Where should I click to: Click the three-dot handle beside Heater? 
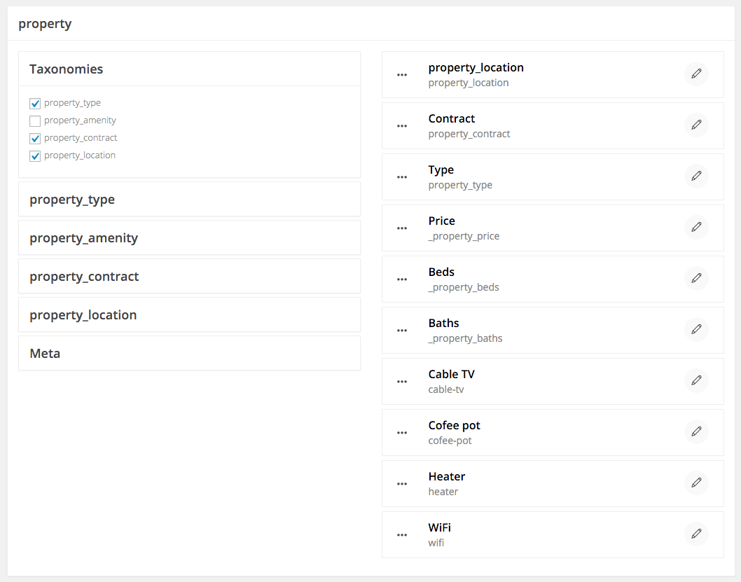[x=402, y=484]
